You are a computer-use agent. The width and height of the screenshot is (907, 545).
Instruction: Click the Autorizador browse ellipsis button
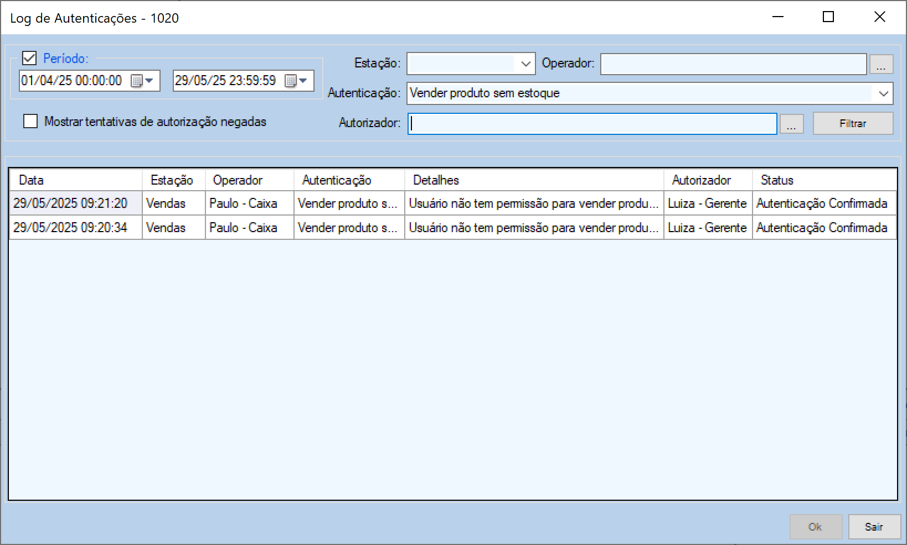[x=791, y=124]
